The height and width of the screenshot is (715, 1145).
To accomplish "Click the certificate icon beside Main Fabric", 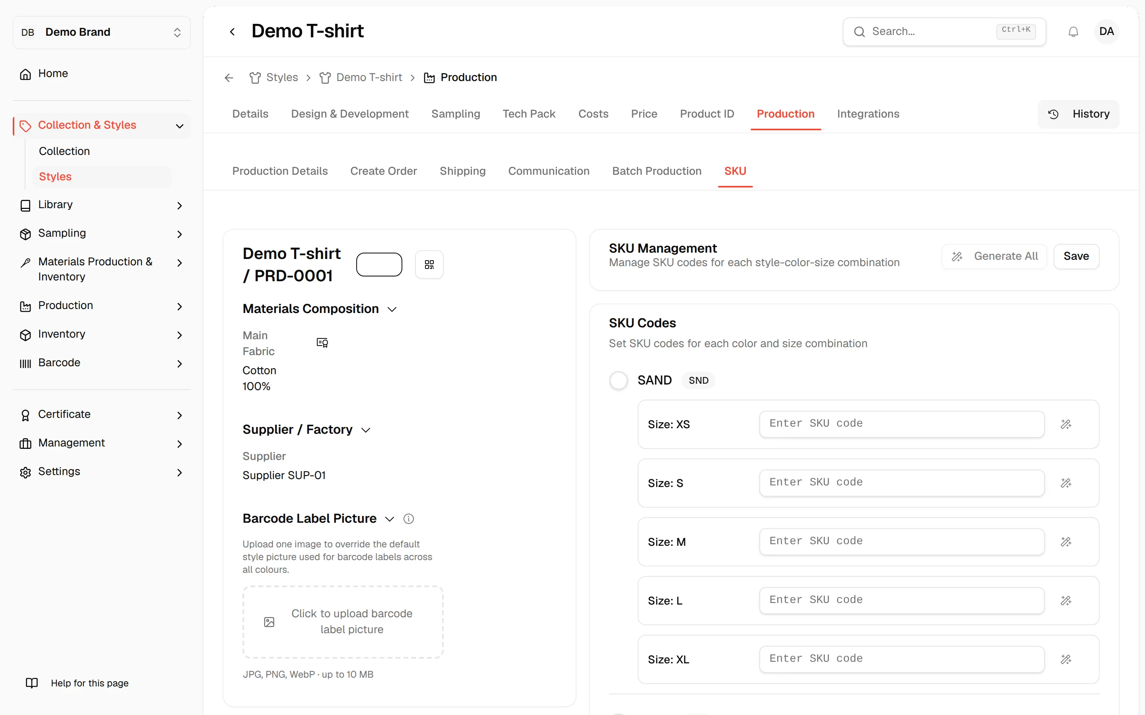I will tap(322, 343).
